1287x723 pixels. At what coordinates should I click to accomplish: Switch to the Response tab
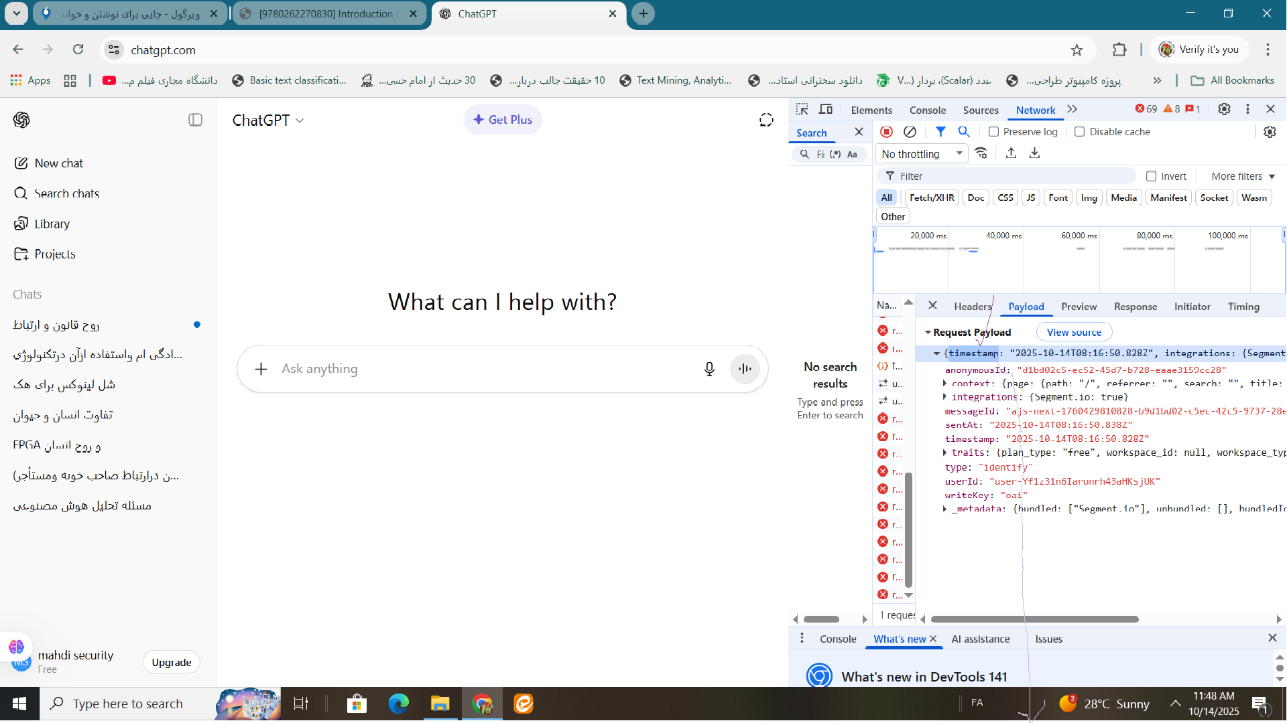pyautogui.click(x=1135, y=307)
